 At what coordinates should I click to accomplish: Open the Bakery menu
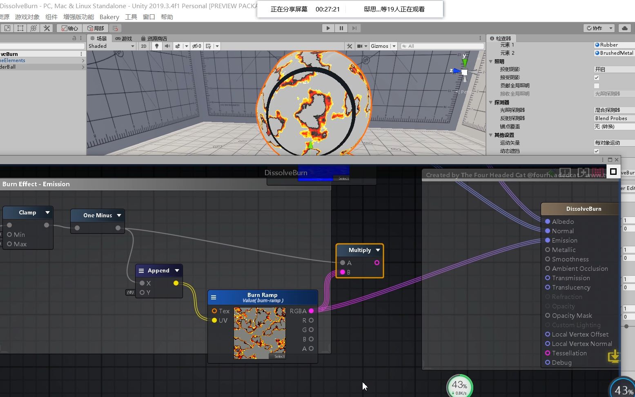(x=109, y=17)
